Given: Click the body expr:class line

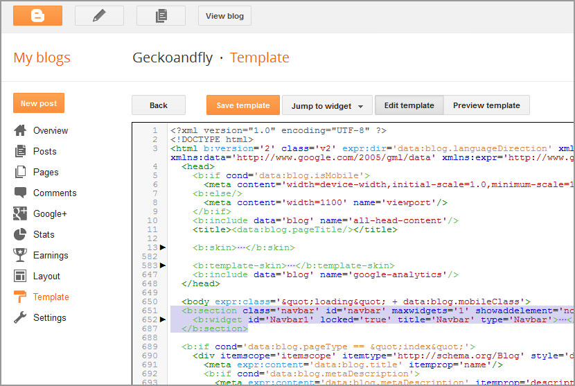Looking at the screenshot, I should click(x=355, y=301).
